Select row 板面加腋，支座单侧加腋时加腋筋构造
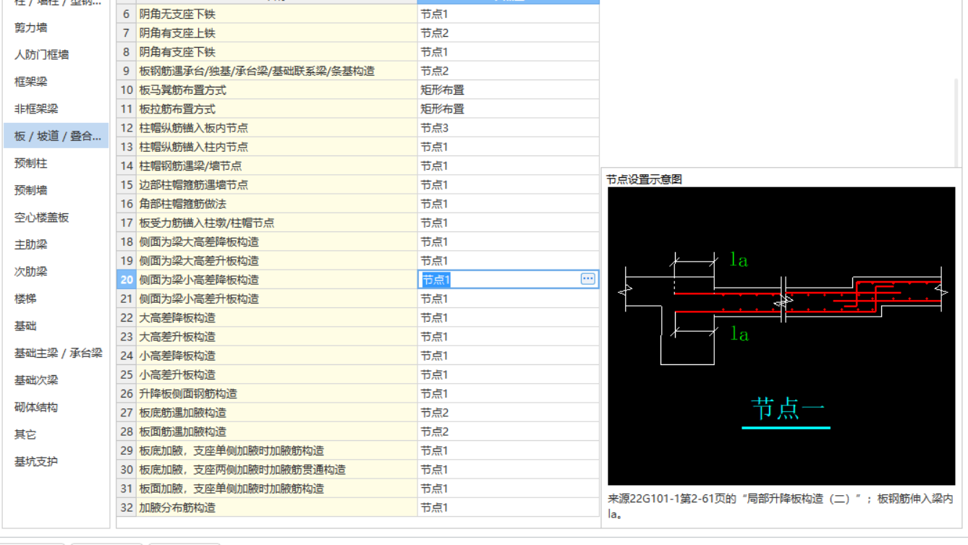 tap(277, 489)
